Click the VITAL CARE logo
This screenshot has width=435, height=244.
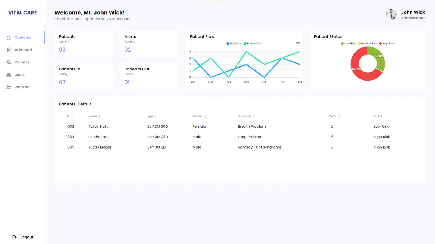pyautogui.click(x=23, y=13)
